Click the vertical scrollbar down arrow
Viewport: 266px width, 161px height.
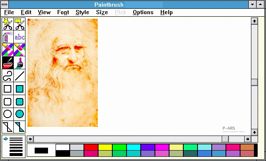254,132
